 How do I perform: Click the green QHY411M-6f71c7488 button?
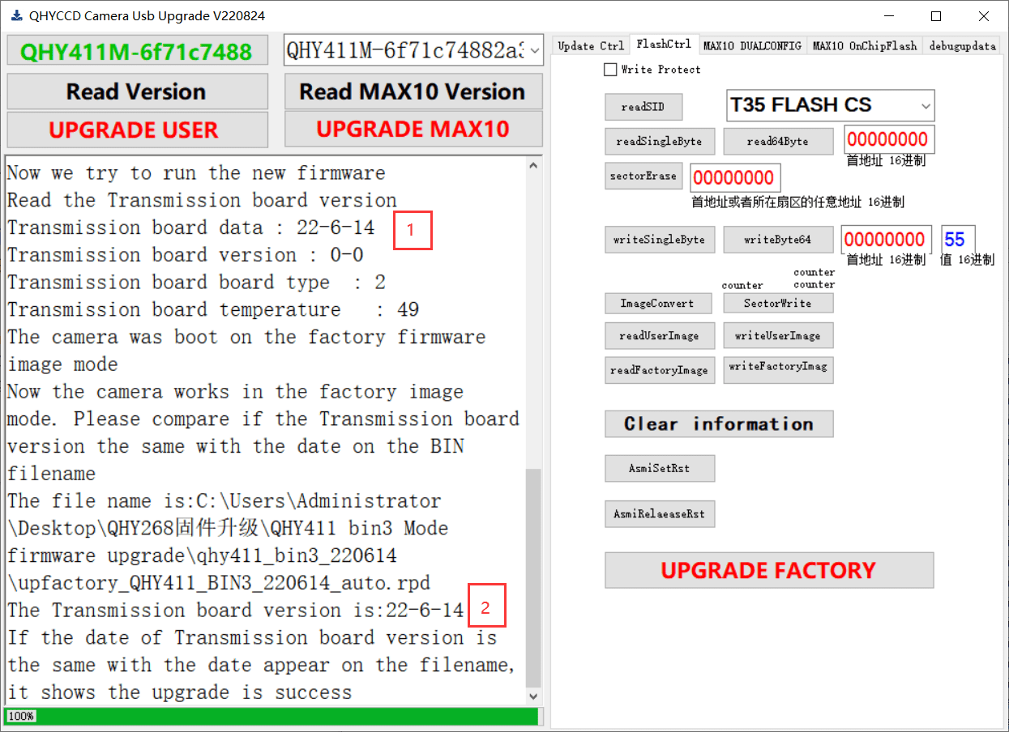pyautogui.click(x=137, y=52)
